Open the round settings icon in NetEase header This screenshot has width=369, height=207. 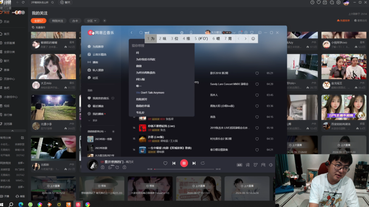(246, 33)
